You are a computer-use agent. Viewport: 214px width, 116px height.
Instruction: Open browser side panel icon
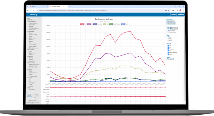point(177,10)
